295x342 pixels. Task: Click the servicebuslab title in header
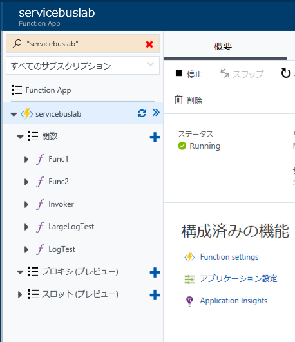coord(57,13)
